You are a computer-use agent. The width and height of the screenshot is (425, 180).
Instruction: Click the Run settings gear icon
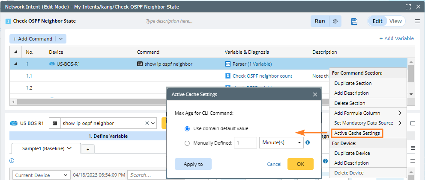335,21
